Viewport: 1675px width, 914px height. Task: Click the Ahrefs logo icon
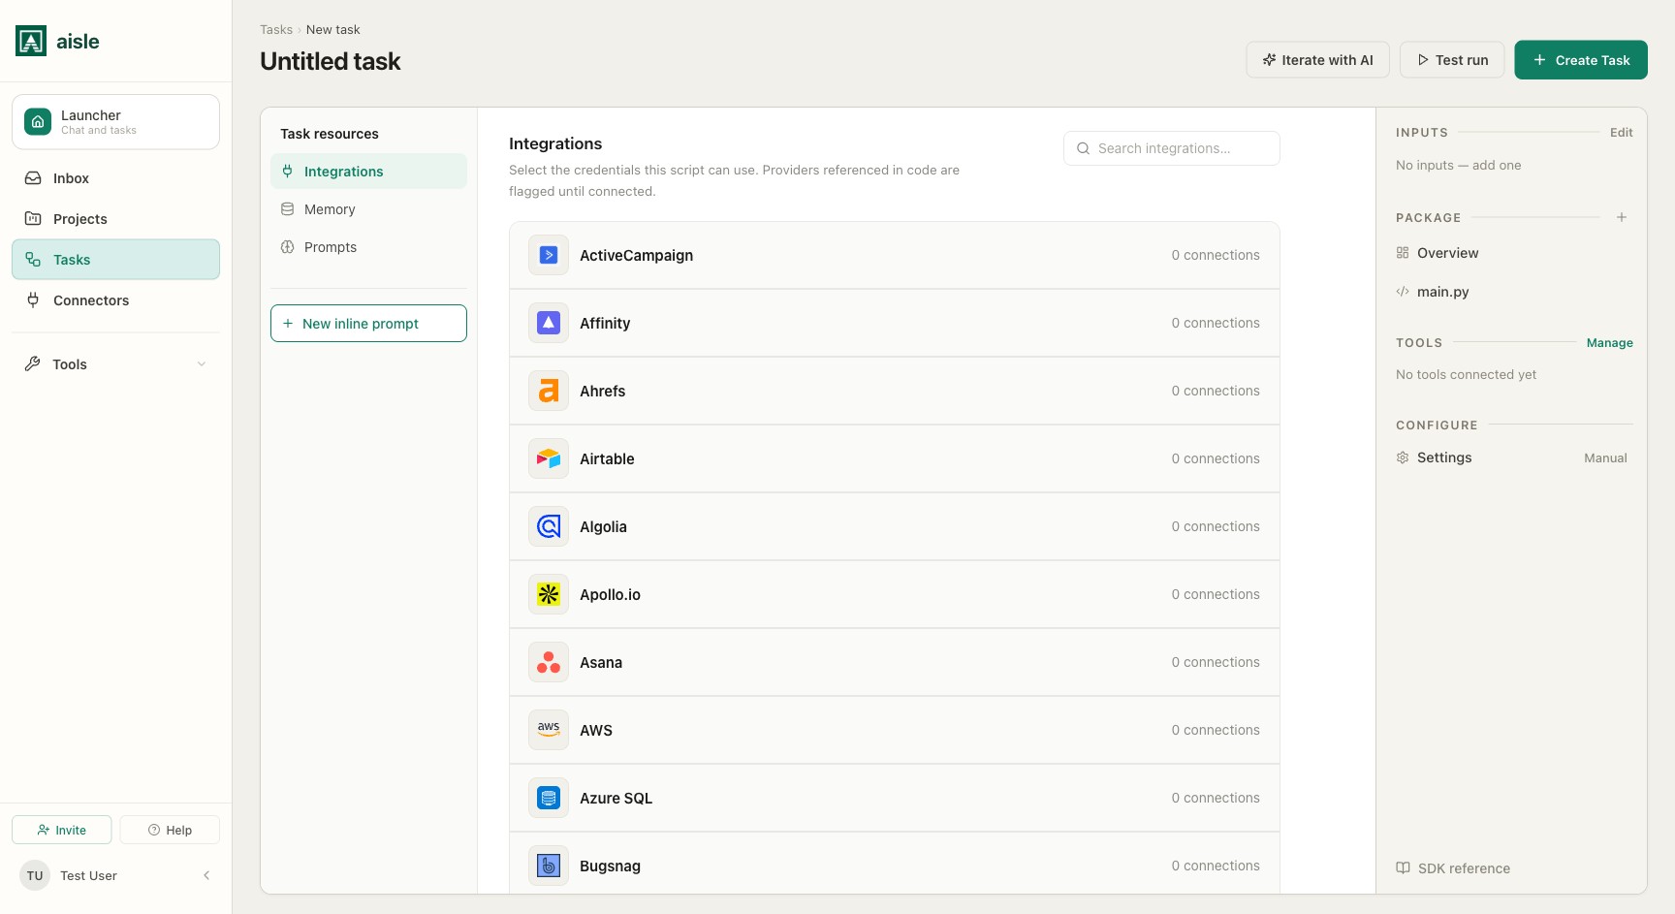click(549, 391)
